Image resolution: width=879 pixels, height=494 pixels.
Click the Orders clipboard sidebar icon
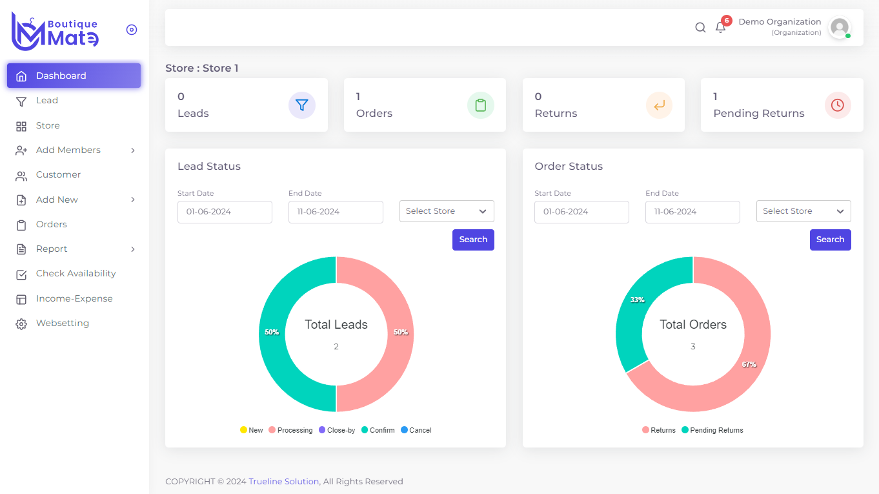21,225
